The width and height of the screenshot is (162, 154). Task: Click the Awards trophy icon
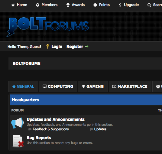click(x=68, y=5)
